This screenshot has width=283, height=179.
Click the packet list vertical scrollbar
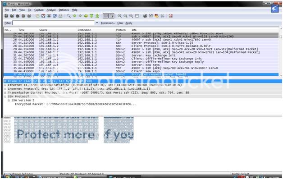[280, 52]
